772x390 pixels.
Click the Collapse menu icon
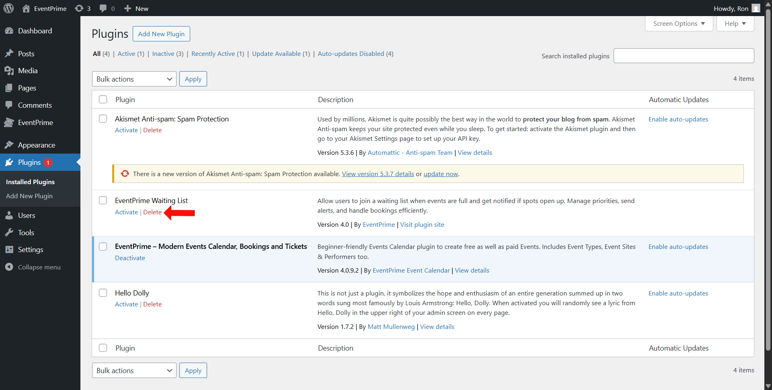tap(9, 267)
